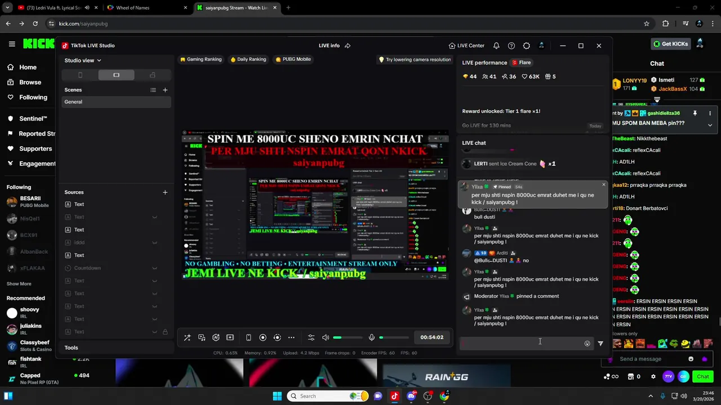Unlock the last Text source lock icon

click(x=165, y=332)
